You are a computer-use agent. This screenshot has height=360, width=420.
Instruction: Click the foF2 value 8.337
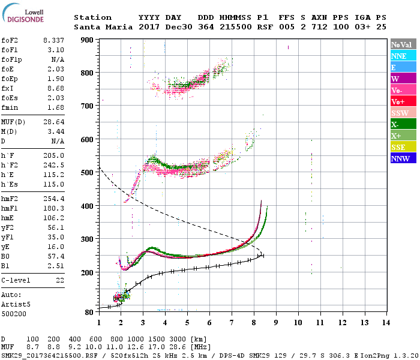[x=53, y=40]
